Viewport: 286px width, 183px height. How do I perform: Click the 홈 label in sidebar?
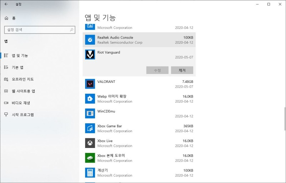coord(14,18)
